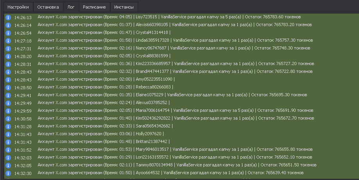Viewport: 359px width, 180px height.
Task: Select log message for account Ayoo664532
Action: (171, 173)
